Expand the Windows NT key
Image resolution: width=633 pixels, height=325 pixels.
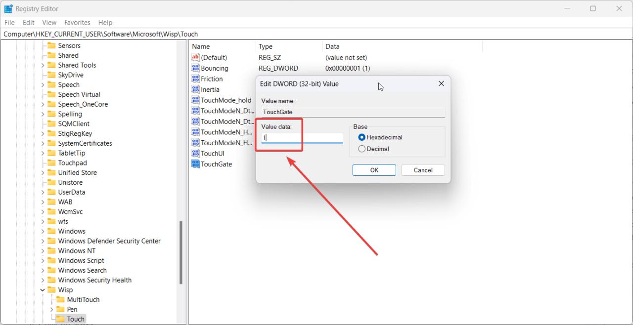[x=43, y=251]
